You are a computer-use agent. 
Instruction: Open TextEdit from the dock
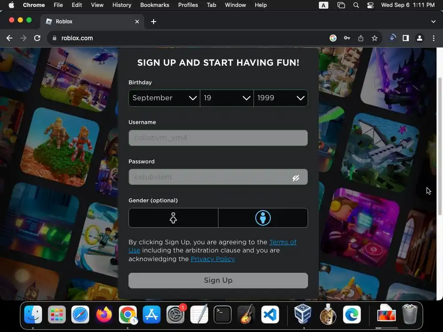pos(199,314)
